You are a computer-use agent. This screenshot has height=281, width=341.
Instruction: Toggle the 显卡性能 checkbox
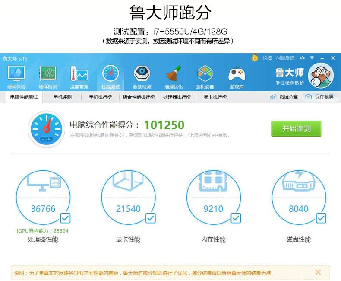[x=151, y=218]
